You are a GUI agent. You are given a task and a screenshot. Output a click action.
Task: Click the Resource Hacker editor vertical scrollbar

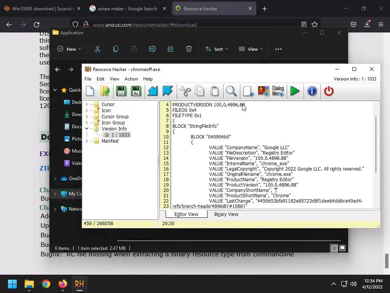[376, 145]
